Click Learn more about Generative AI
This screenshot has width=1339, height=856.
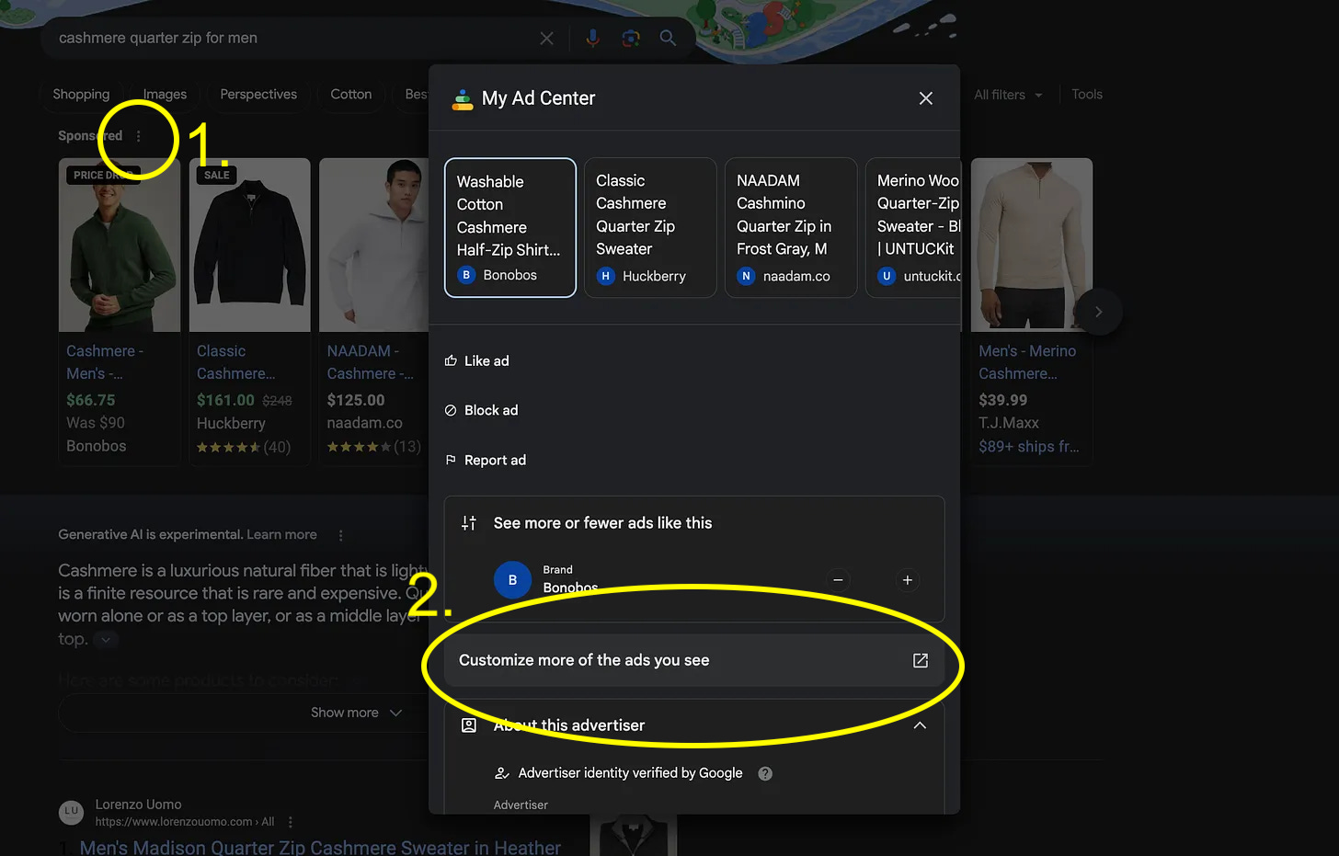[281, 534]
